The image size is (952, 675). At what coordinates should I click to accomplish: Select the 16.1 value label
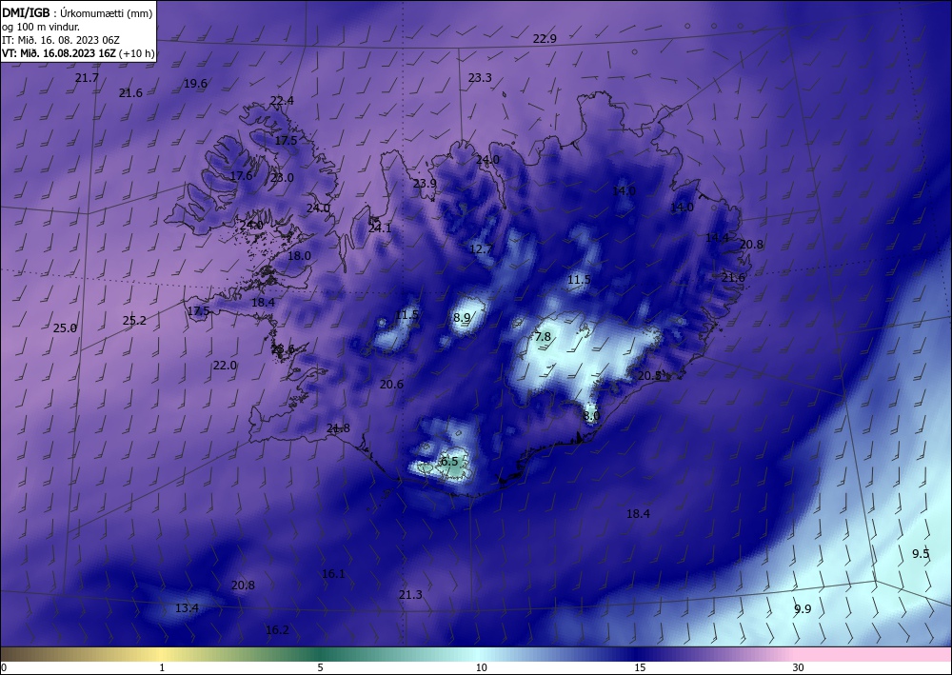click(x=333, y=574)
